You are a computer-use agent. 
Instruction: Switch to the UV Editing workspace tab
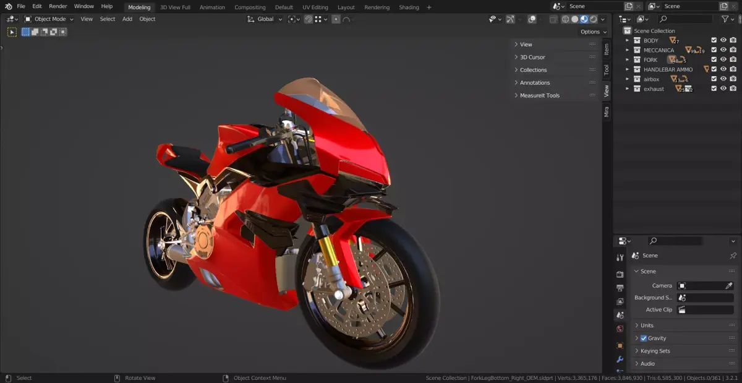tap(315, 7)
